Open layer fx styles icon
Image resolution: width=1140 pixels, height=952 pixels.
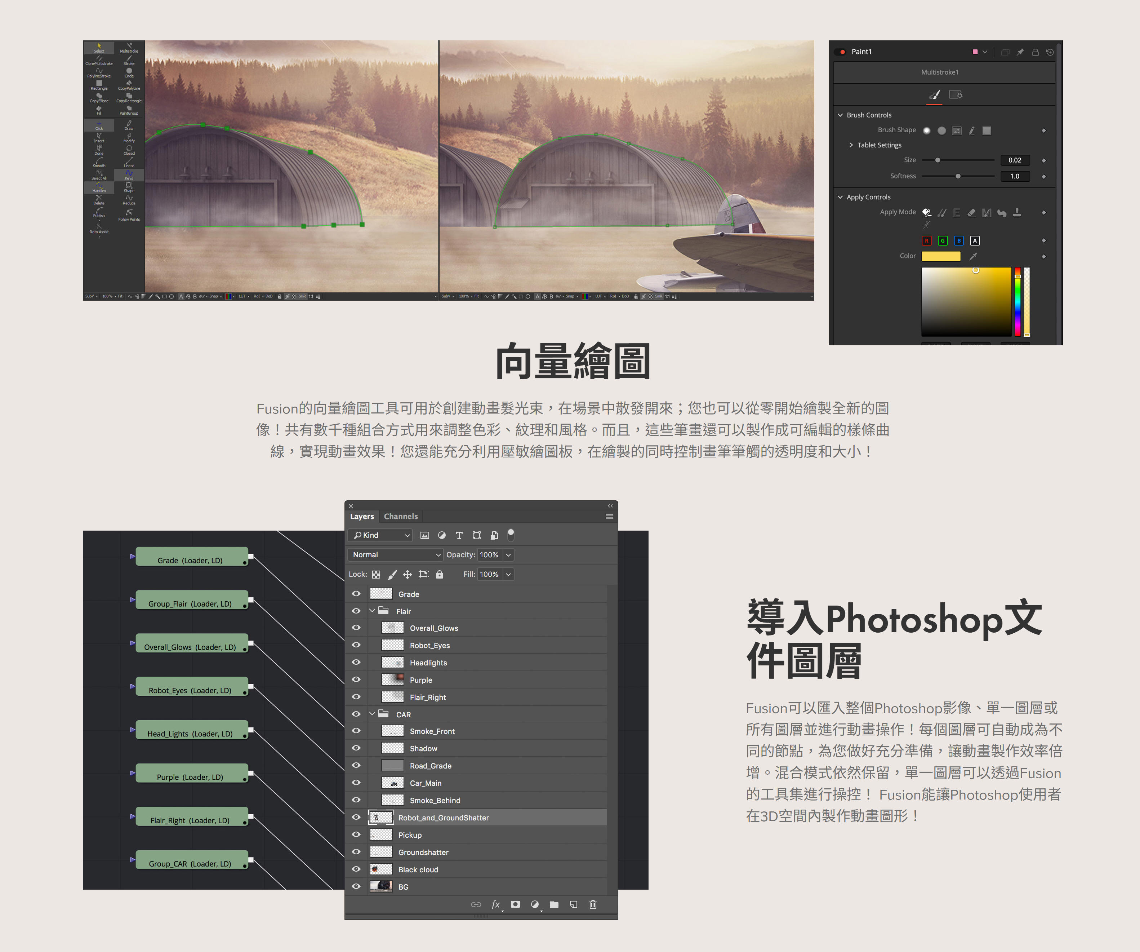click(496, 904)
